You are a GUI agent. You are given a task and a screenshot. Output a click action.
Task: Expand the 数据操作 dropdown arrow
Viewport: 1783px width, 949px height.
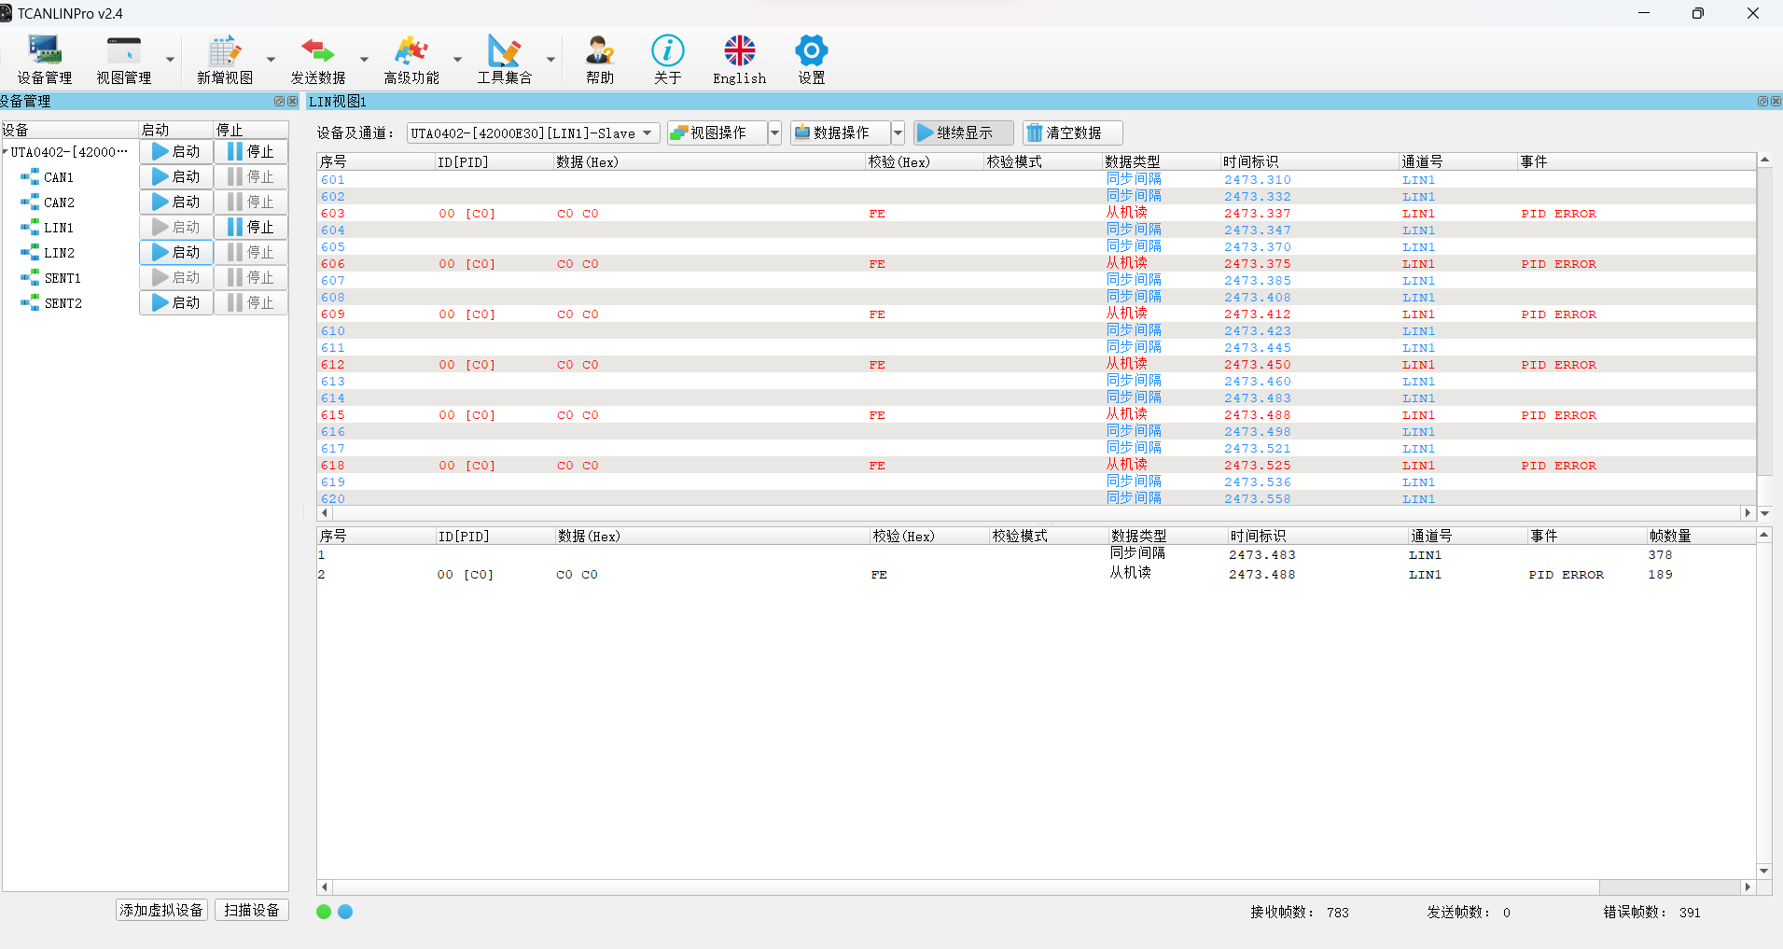coord(898,133)
